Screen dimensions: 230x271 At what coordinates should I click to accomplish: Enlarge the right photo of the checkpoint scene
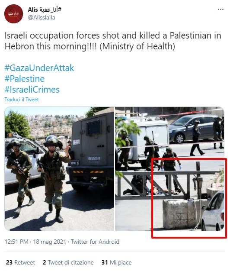click(169, 169)
